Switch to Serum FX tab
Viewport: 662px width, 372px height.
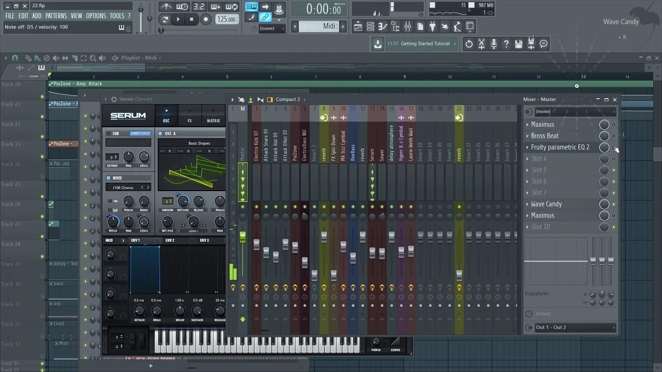(x=189, y=115)
